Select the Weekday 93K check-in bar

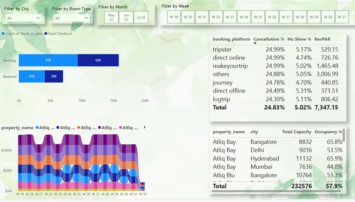point(48,60)
